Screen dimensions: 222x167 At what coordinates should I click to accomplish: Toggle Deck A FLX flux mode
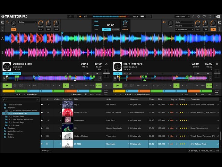pos(28,86)
